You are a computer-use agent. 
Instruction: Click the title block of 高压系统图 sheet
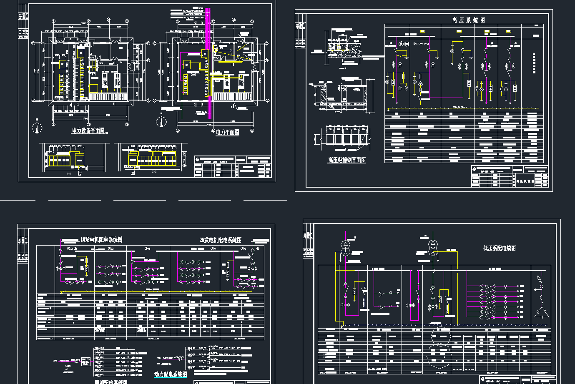pos(510,176)
